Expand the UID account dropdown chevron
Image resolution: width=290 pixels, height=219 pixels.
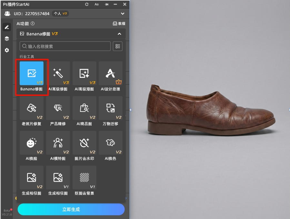click(123, 14)
